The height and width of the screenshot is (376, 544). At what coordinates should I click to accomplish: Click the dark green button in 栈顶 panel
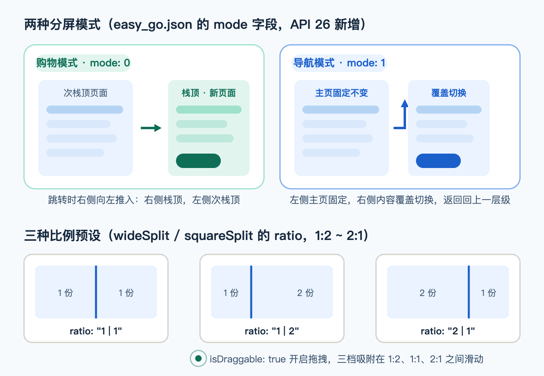pos(198,161)
